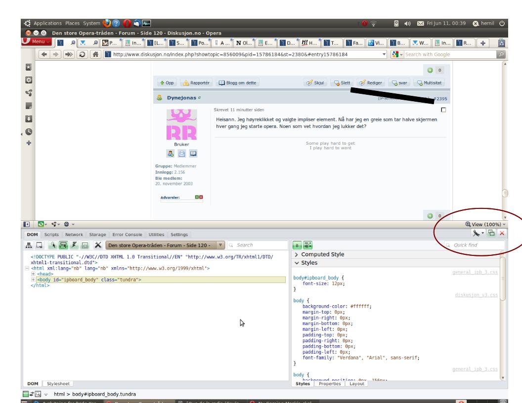
Task: Open the Dragonfly Settings tab
Action: pos(179,235)
